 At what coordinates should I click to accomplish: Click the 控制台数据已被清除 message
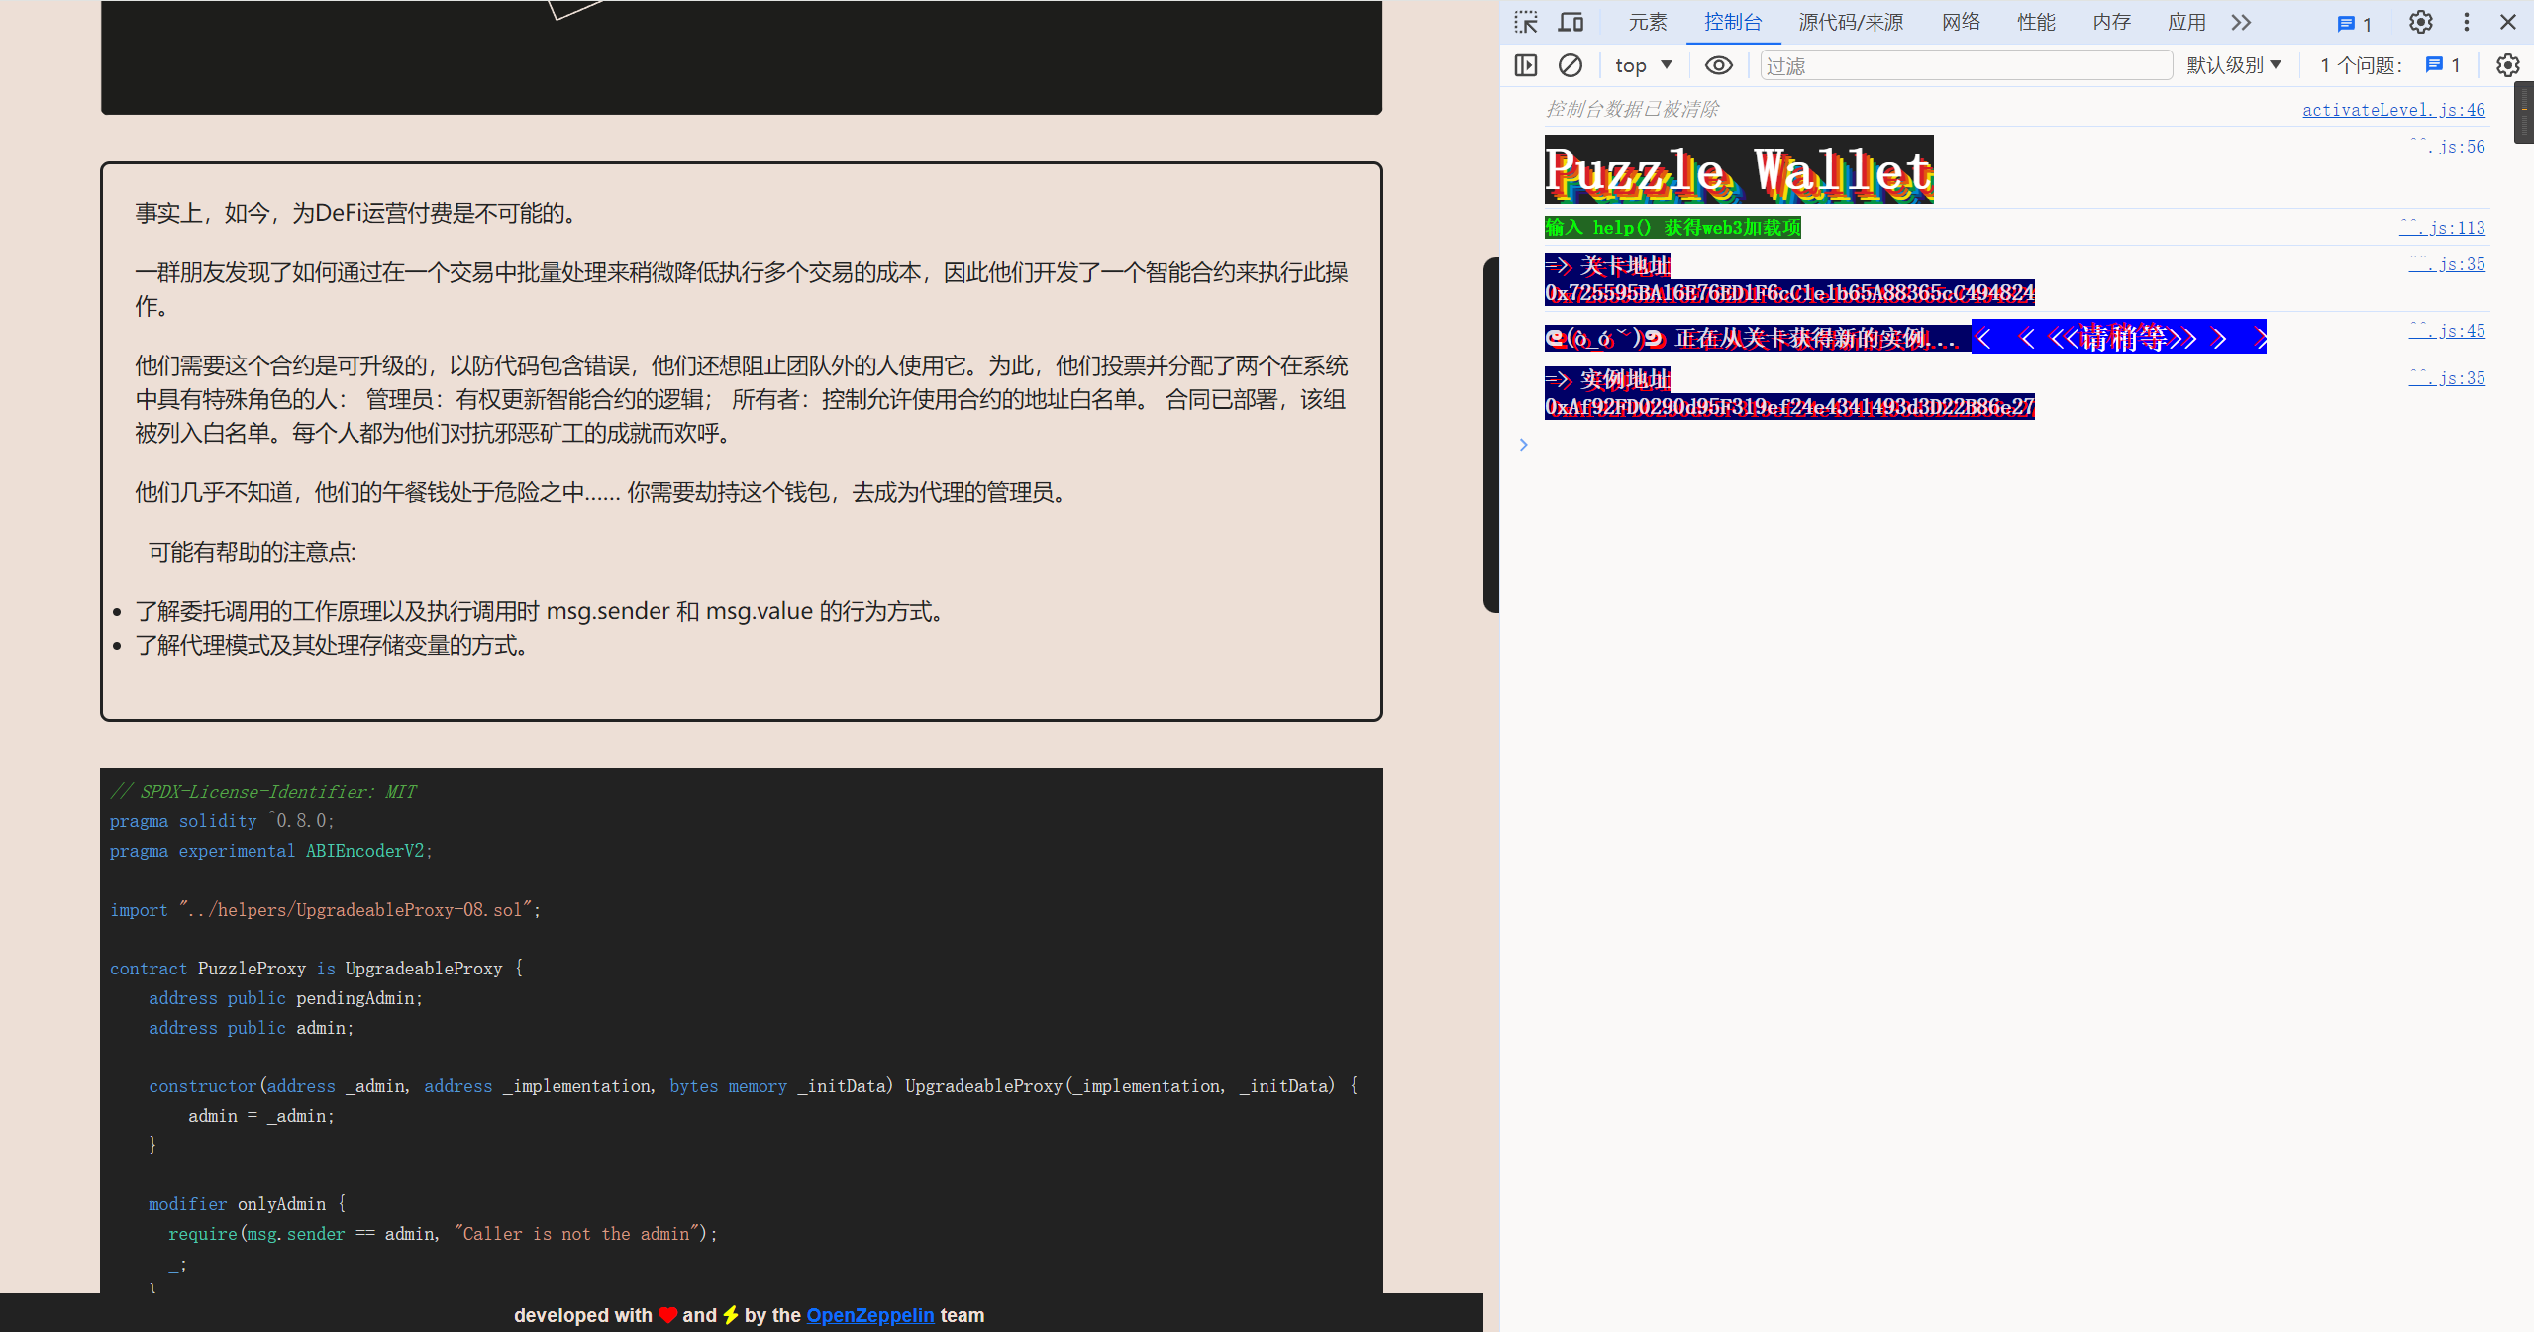(x=1632, y=109)
